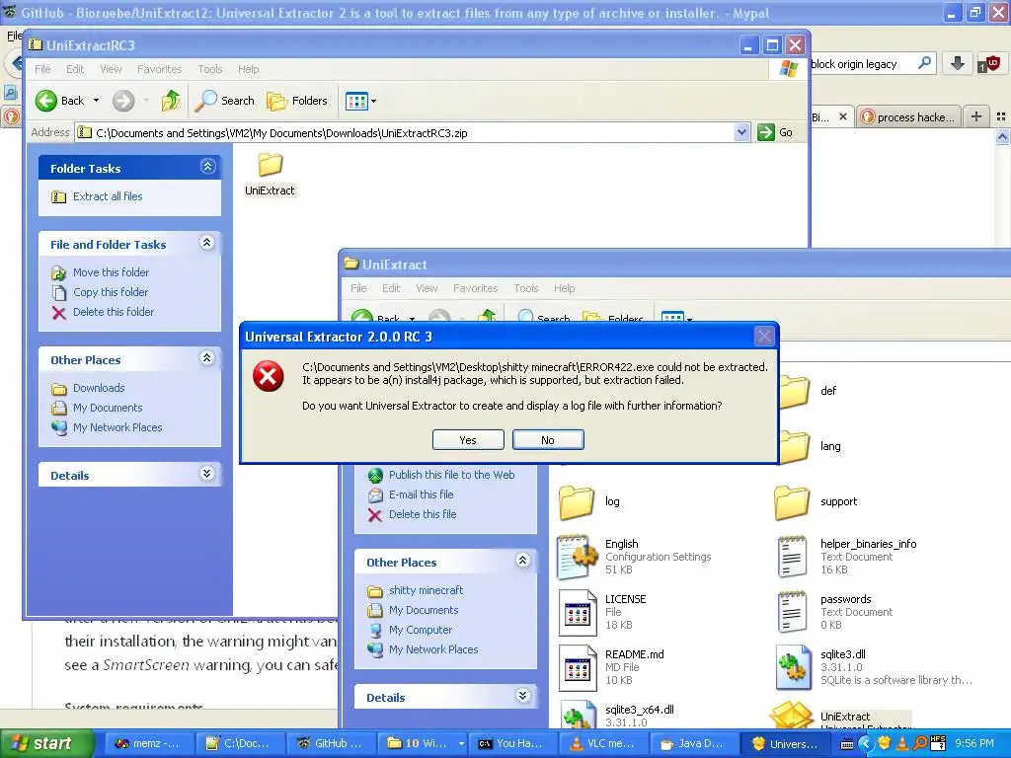Expand Details panel in UniExtract window
Viewport: 1011px width, 758px height.
coord(523,696)
